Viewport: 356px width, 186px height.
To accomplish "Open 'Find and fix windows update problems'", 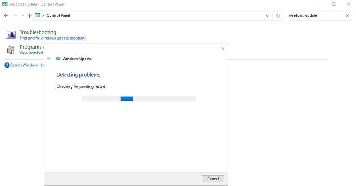I will (53, 38).
